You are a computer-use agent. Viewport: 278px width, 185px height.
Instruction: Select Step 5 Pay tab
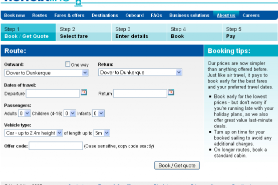pos(250,32)
